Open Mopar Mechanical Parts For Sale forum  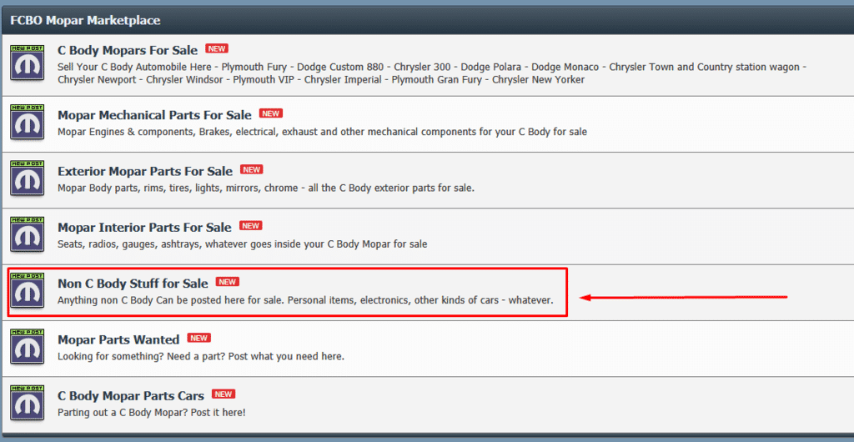point(154,115)
